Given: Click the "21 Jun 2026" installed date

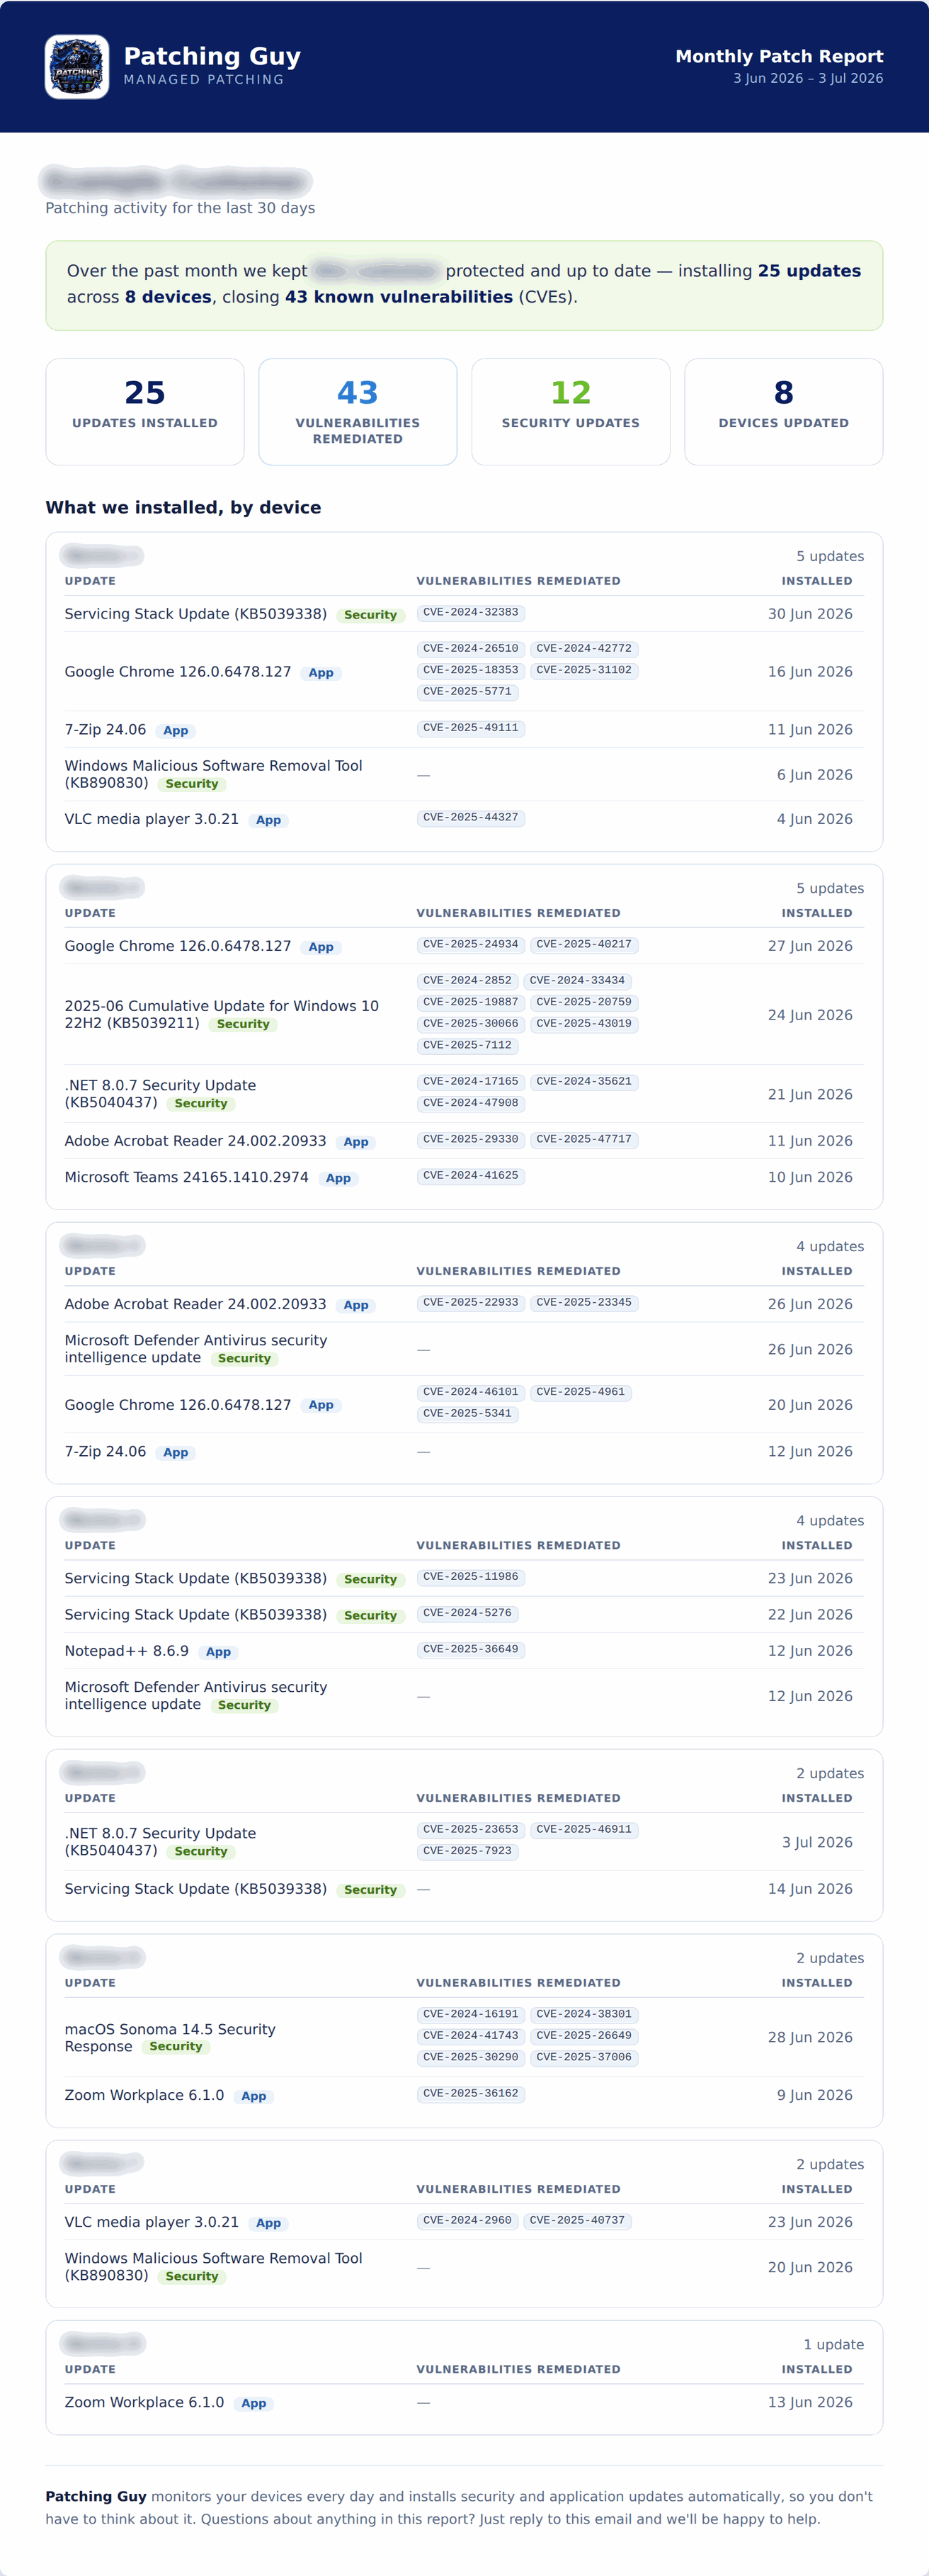Looking at the screenshot, I should [x=810, y=1095].
